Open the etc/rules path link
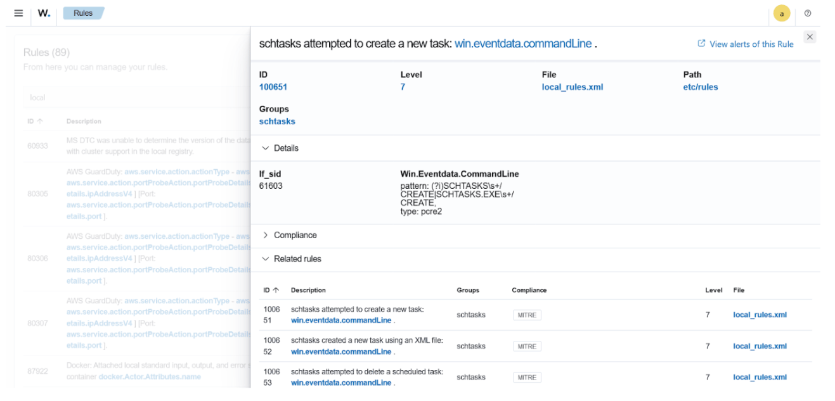This screenshot has width=835, height=401. coord(701,87)
